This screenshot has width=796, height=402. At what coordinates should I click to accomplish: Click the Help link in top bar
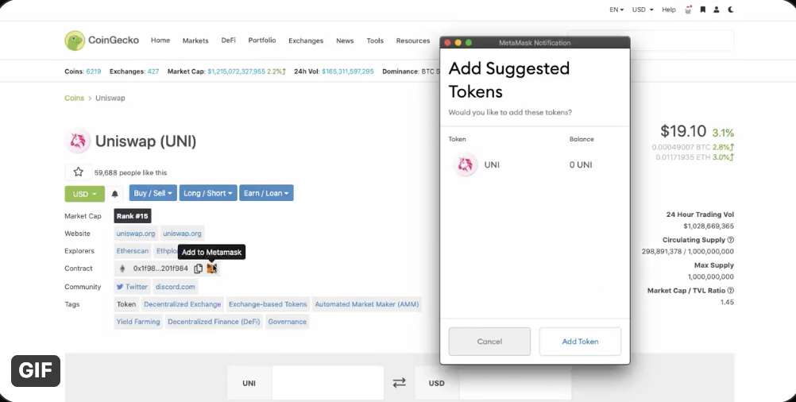669,10
